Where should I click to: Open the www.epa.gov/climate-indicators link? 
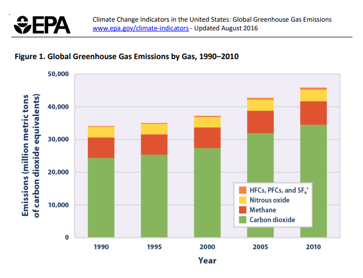point(141,28)
